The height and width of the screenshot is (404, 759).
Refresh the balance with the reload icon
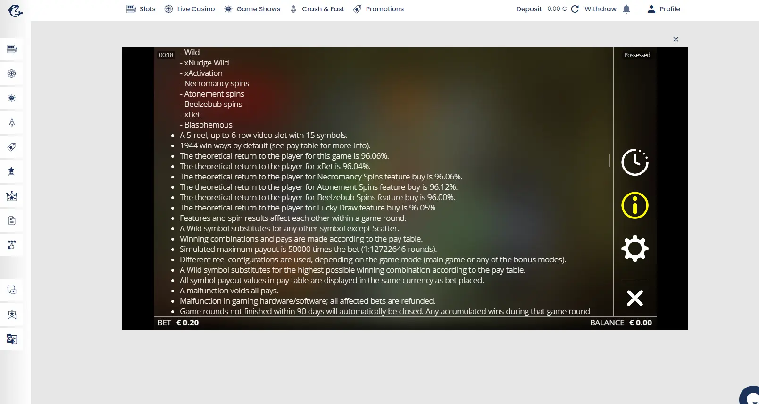pos(575,9)
